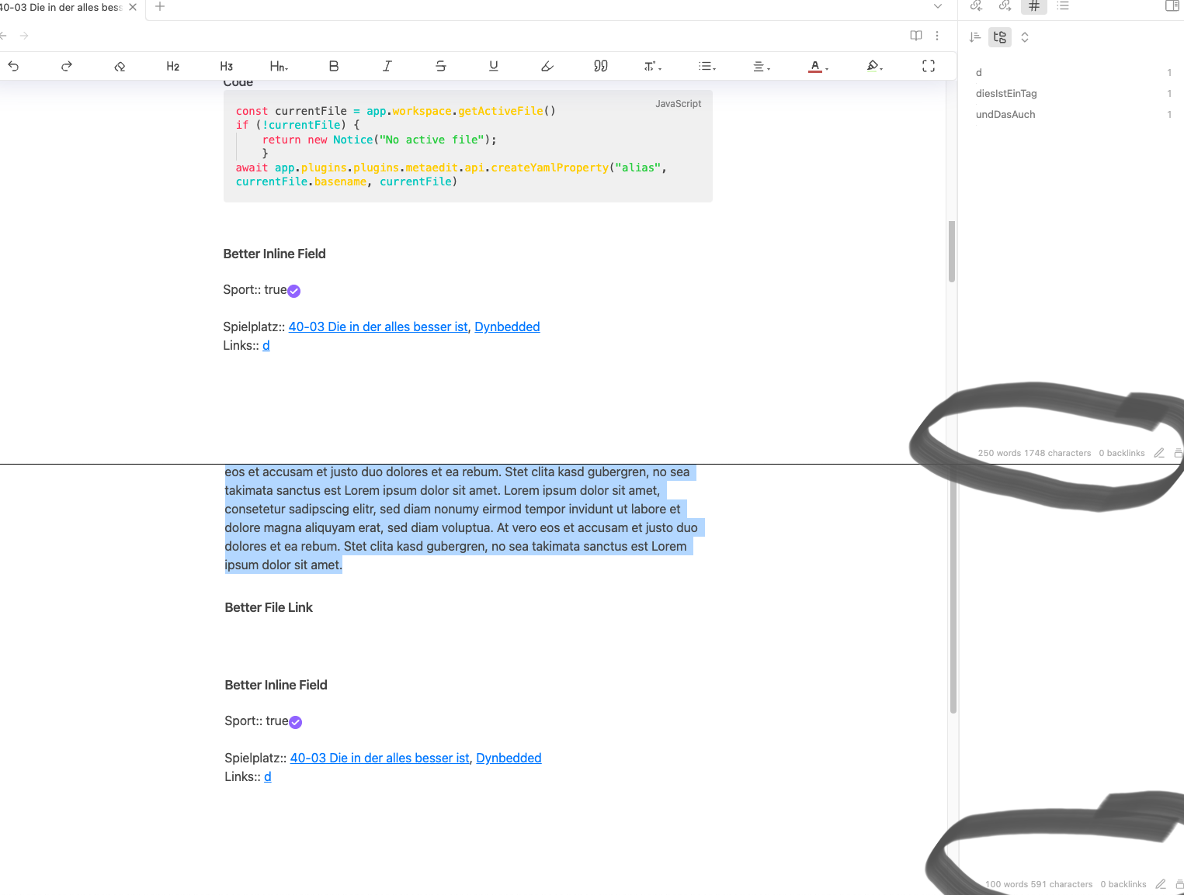Viewport: 1184px width, 895px height.
Task: Apply bold formatting with B icon
Action: tap(334, 66)
